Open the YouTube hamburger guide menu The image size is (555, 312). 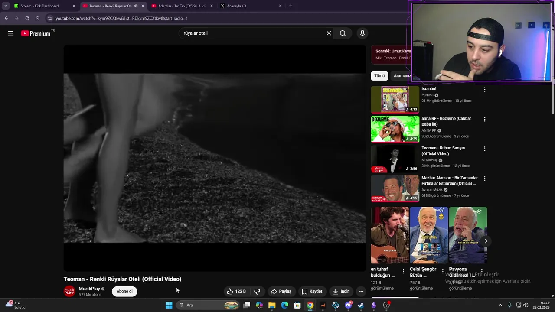(x=10, y=33)
